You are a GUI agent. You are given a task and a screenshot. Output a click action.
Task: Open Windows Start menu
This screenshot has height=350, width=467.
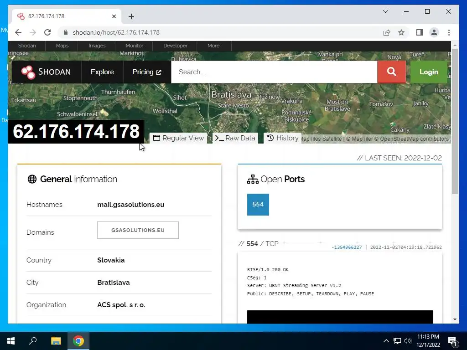pyautogui.click(x=11, y=341)
